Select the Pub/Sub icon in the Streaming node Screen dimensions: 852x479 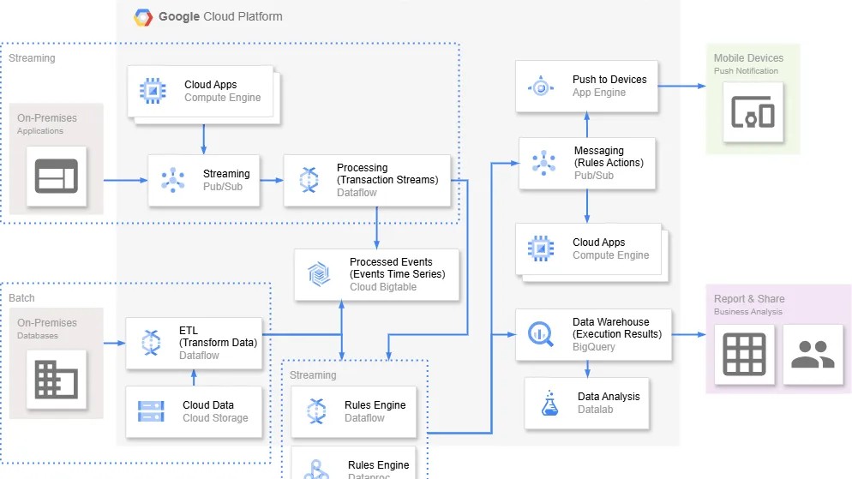[173, 180]
